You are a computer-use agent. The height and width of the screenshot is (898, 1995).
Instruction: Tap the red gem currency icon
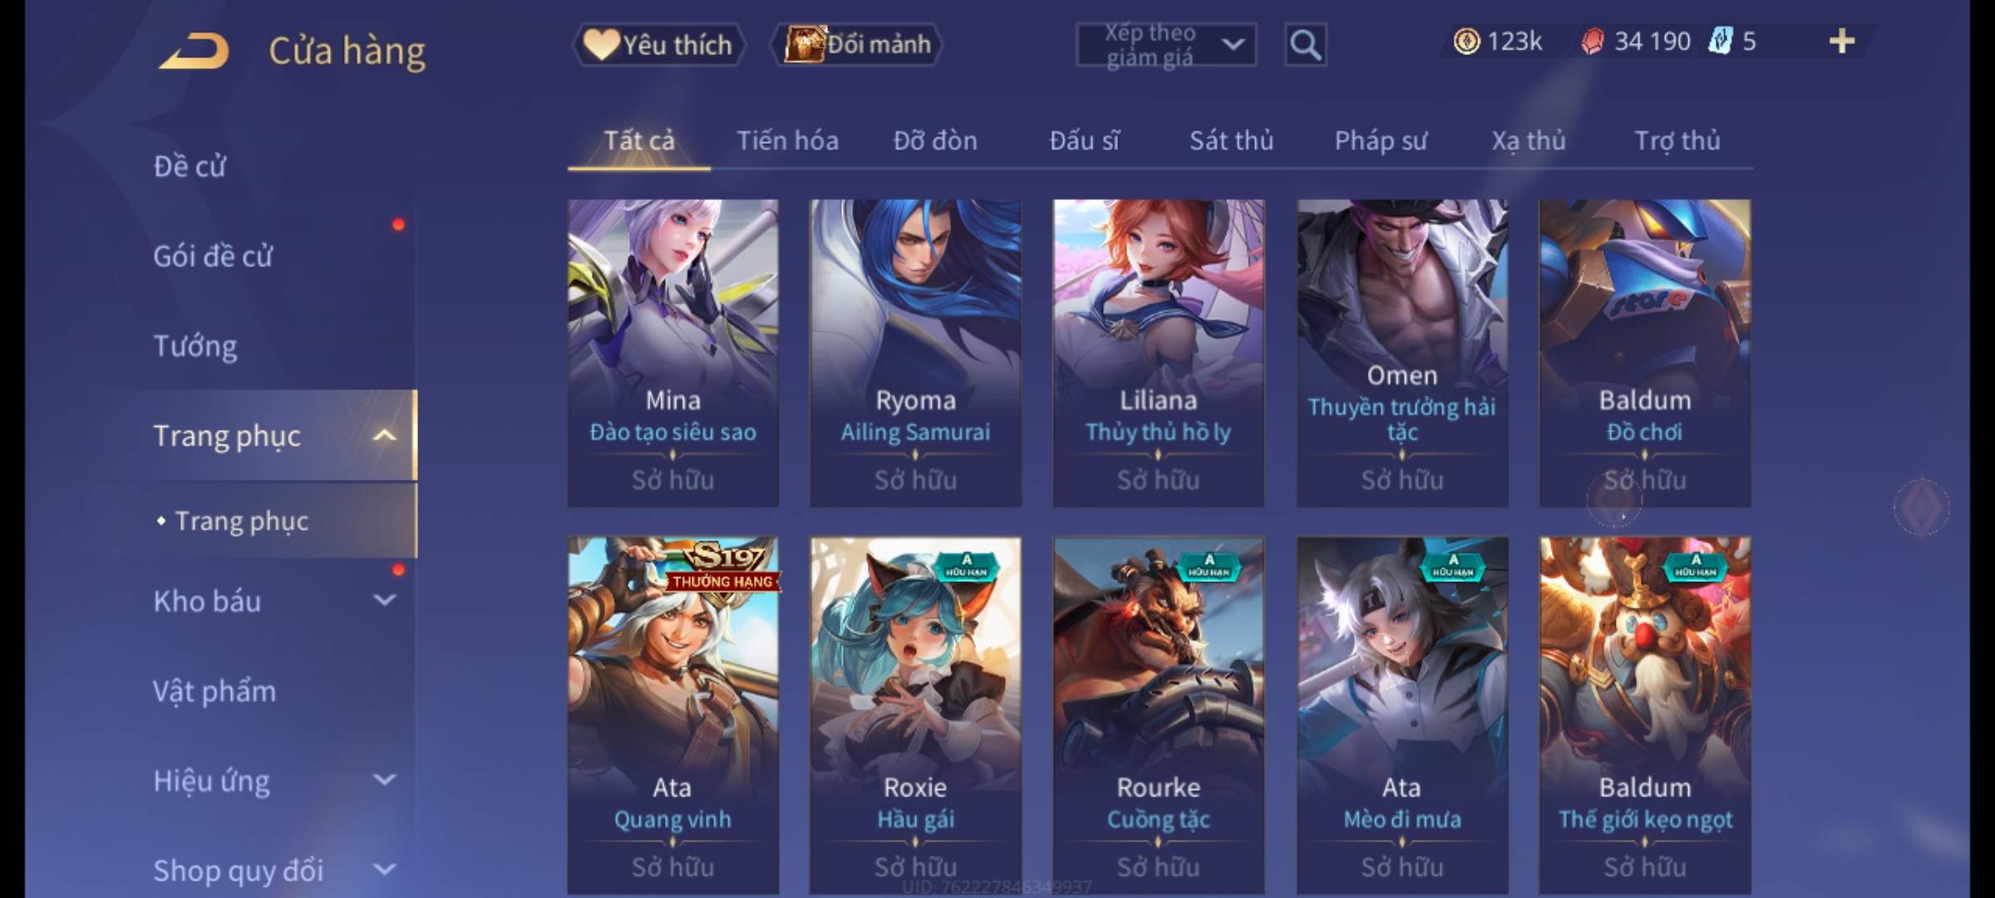pos(1592,41)
